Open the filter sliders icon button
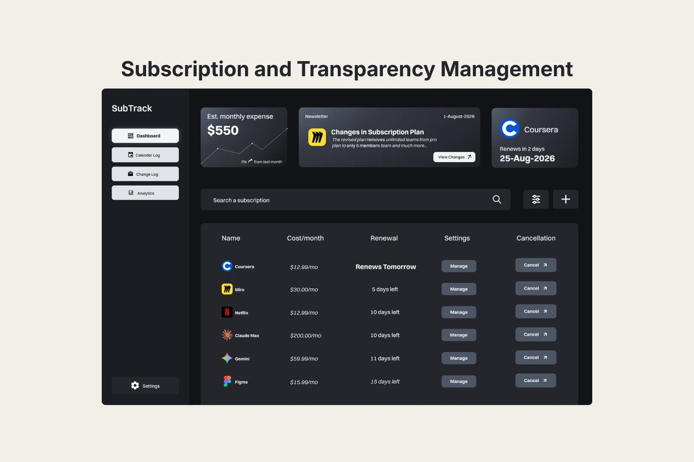Image resolution: width=694 pixels, height=462 pixels. pos(536,199)
